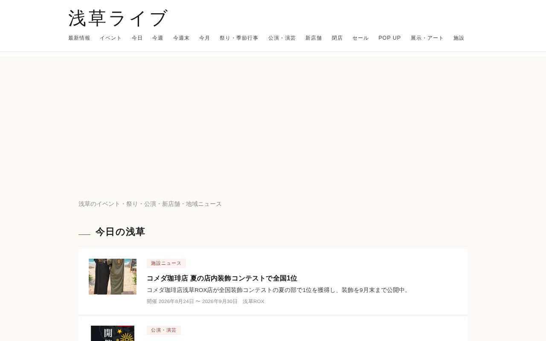546x341 pixels.
Task: Click the second article's dark thumbnail
Action: 113,333
